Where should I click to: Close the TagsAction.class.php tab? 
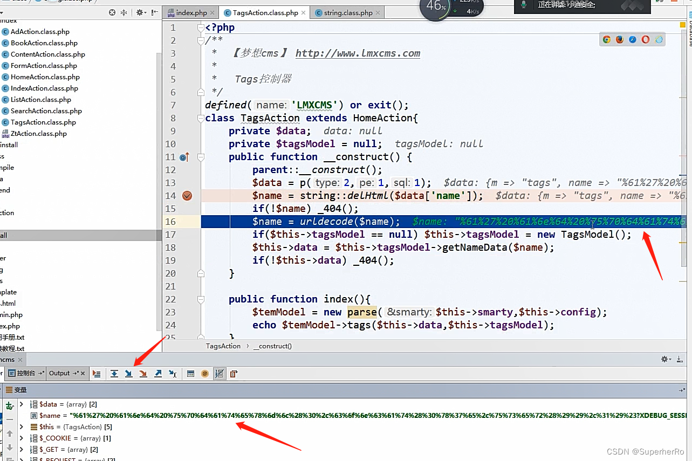click(303, 13)
